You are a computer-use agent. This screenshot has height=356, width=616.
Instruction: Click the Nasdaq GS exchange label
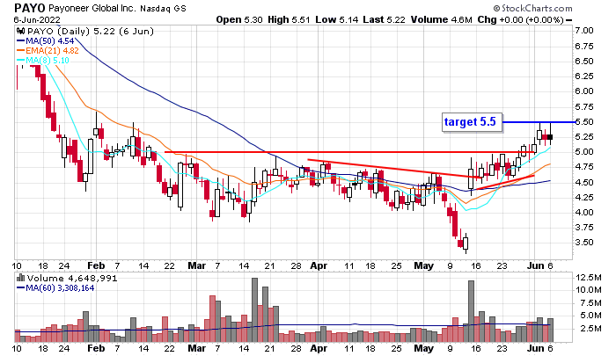tap(163, 8)
